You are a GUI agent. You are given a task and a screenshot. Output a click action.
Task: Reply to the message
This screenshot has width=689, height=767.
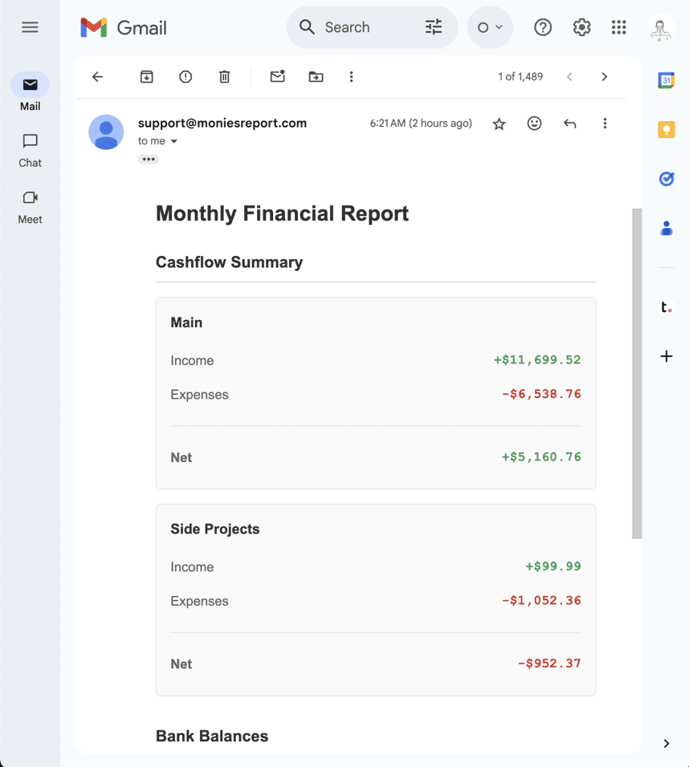(x=569, y=124)
